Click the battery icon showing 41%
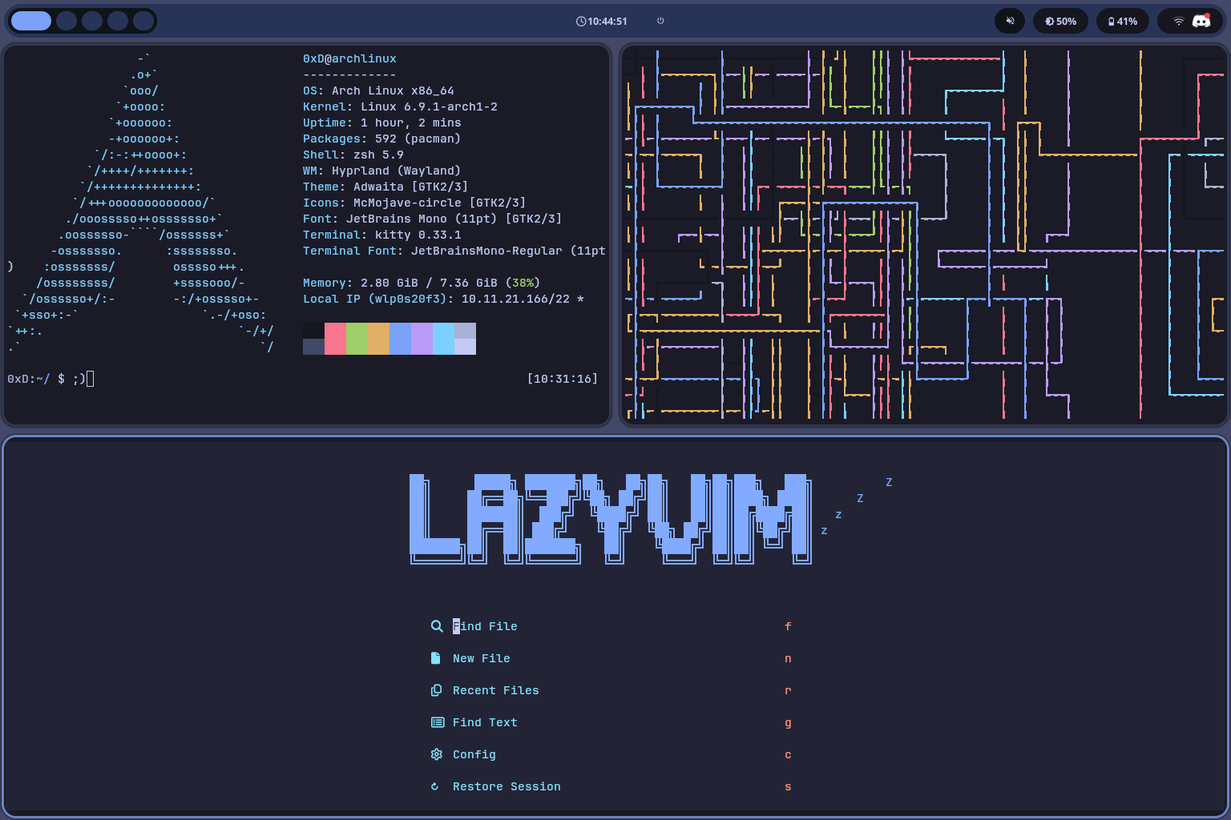Viewport: 1231px width, 820px height. (x=1111, y=22)
